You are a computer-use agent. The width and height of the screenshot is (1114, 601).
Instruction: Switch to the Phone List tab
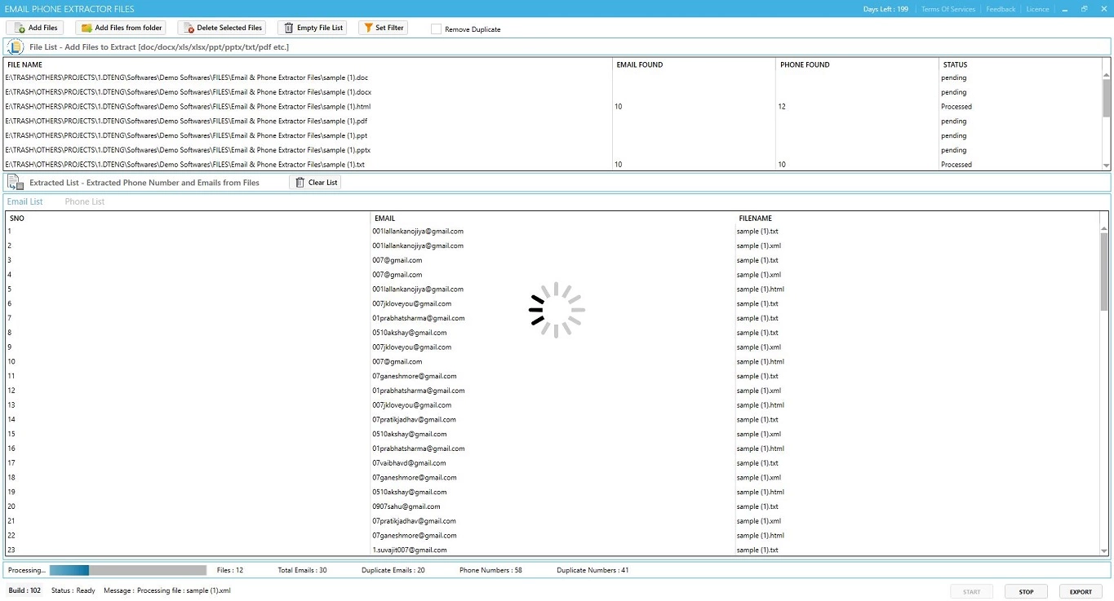click(x=85, y=201)
